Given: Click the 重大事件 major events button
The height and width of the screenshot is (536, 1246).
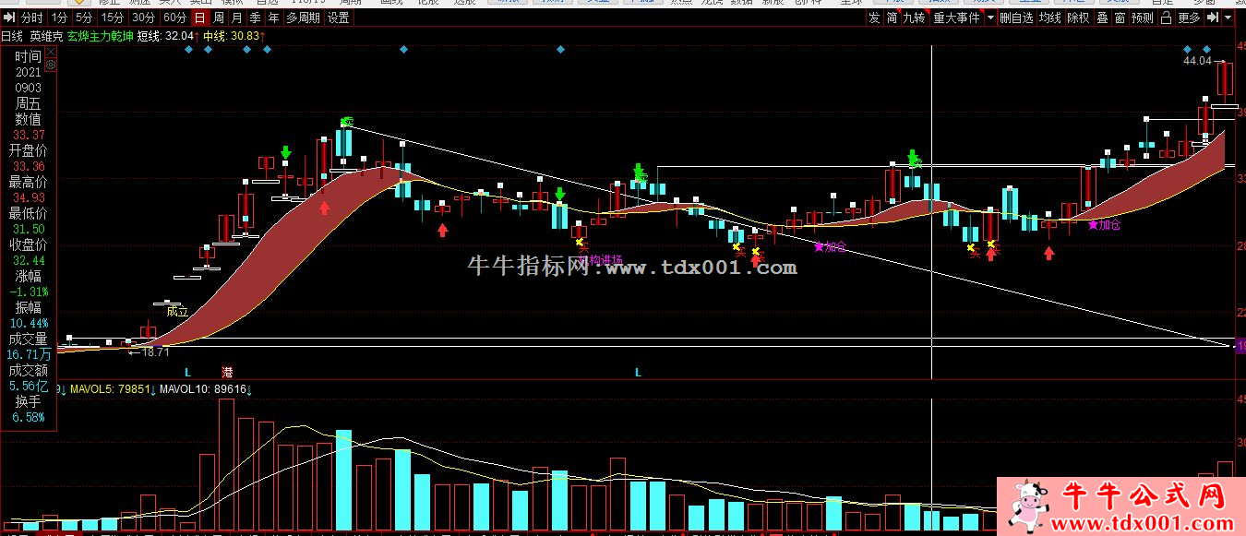Looking at the screenshot, I should click(956, 18).
